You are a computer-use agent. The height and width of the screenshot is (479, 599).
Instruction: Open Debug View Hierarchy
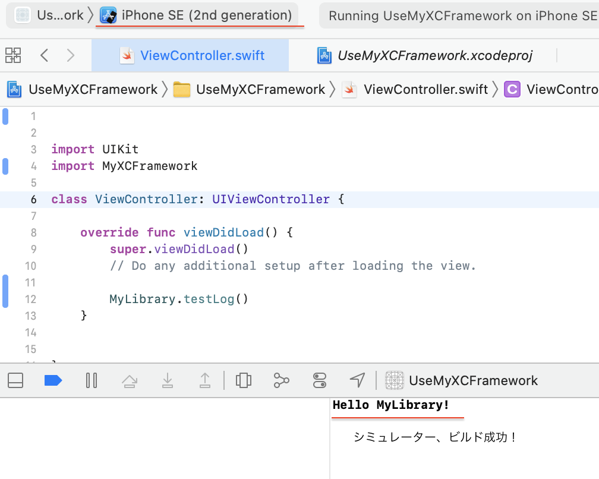244,380
